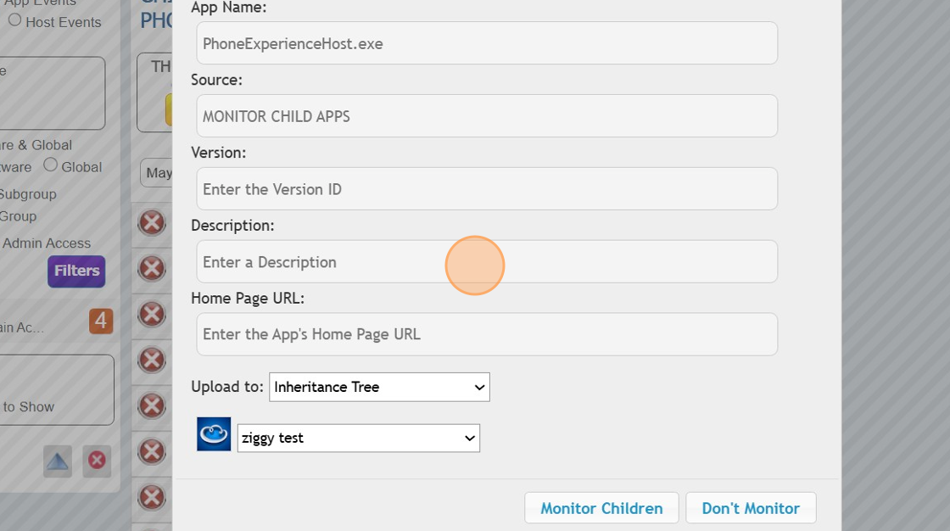Click the MONITOR CHILD APPS source field
The image size is (950, 531).
click(486, 115)
